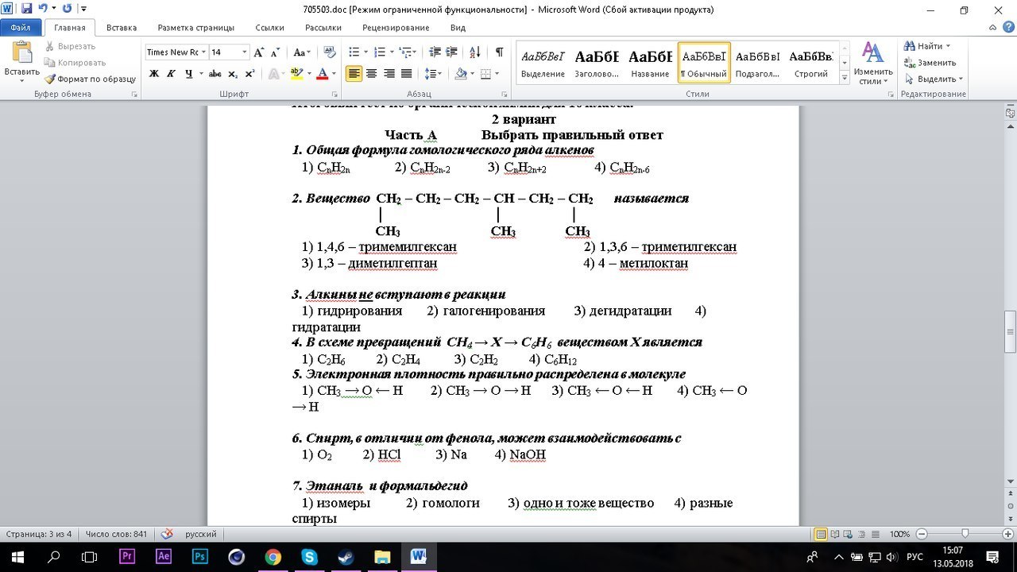Switch to the Mailings (Рассылки) tab
1017x572 pixels.
pos(323,27)
